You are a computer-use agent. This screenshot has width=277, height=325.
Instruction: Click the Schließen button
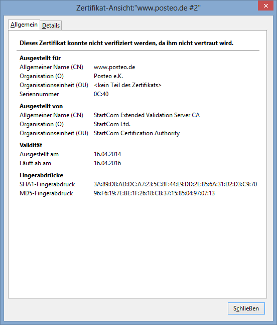pyautogui.click(x=246, y=308)
